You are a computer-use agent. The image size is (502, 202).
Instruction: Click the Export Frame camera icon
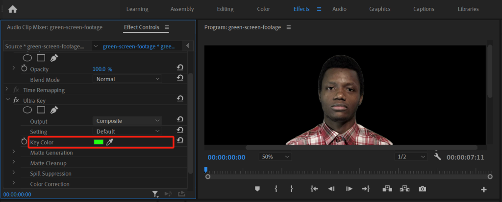pos(422,189)
